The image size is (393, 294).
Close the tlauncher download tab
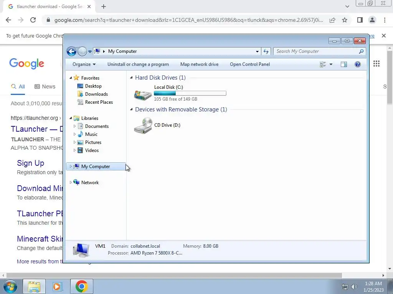(x=89, y=7)
